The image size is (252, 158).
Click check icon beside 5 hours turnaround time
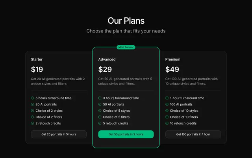pyautogui.click(x=32, y=98)
